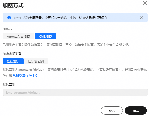The image size is (149, 116).
Task: Click the 准详见 text before the pricing link
Action: 7,75
